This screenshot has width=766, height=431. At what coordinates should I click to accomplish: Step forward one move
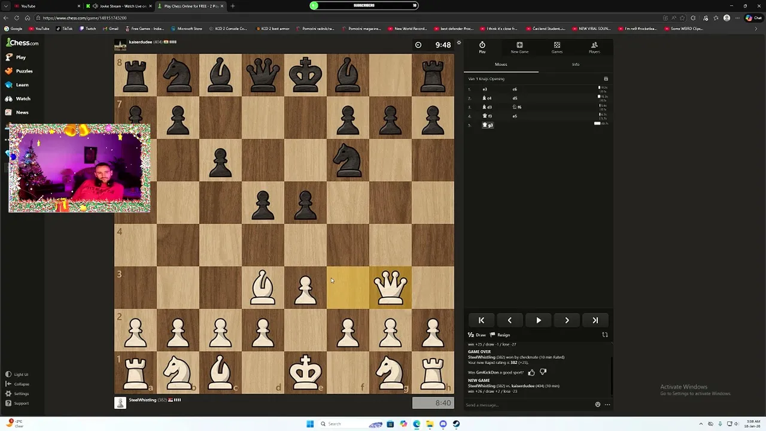point(567,320)
